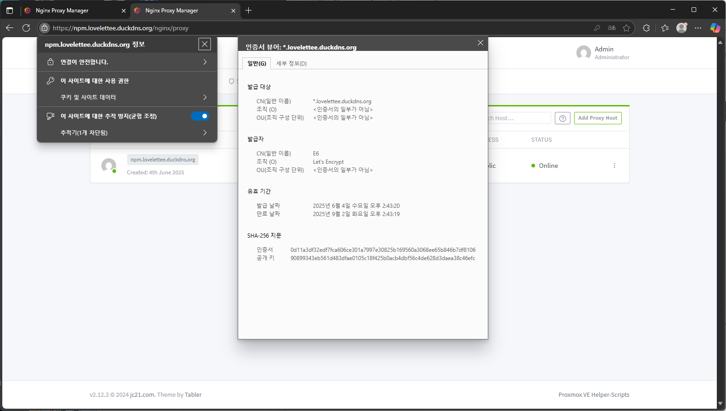
Task: Select the second Nginx Proxy Manager tab
Action: pos(185,11)
